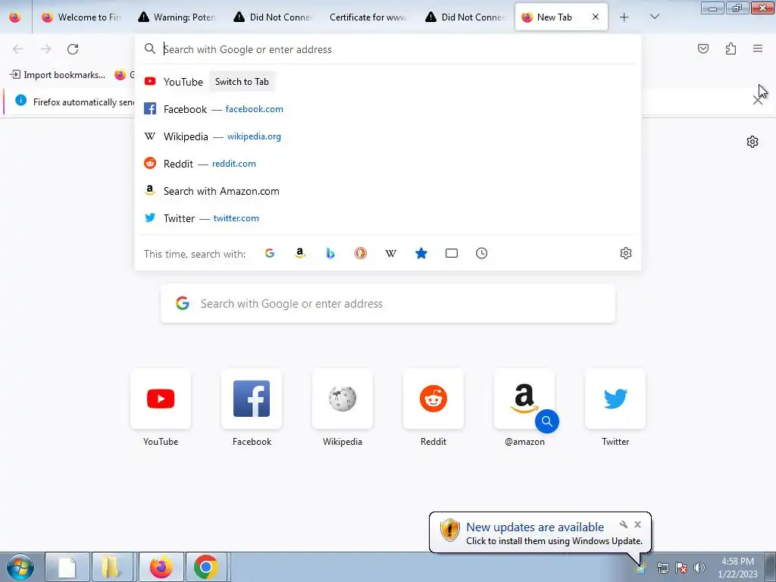Viewport: 776px width, 582px height.
Task: Switch to second Did Not Connect tab
Action: 466,17
